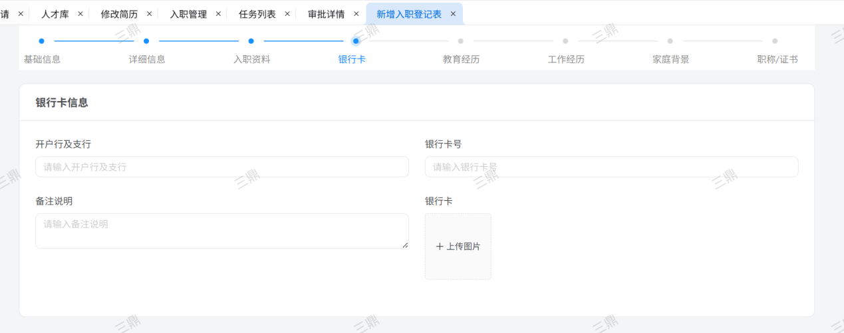
Task: Jump to the 详细信息 step
Action: 147,59
